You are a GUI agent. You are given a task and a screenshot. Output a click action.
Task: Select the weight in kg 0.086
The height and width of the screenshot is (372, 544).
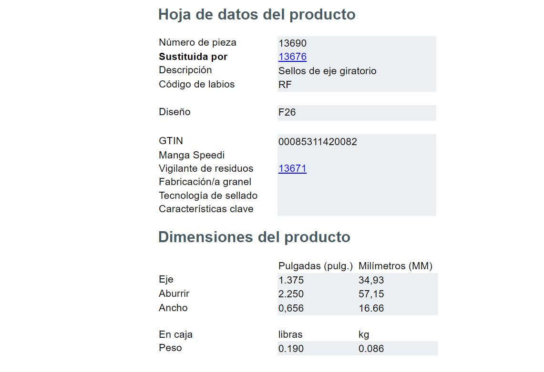(x=371, y=349)
